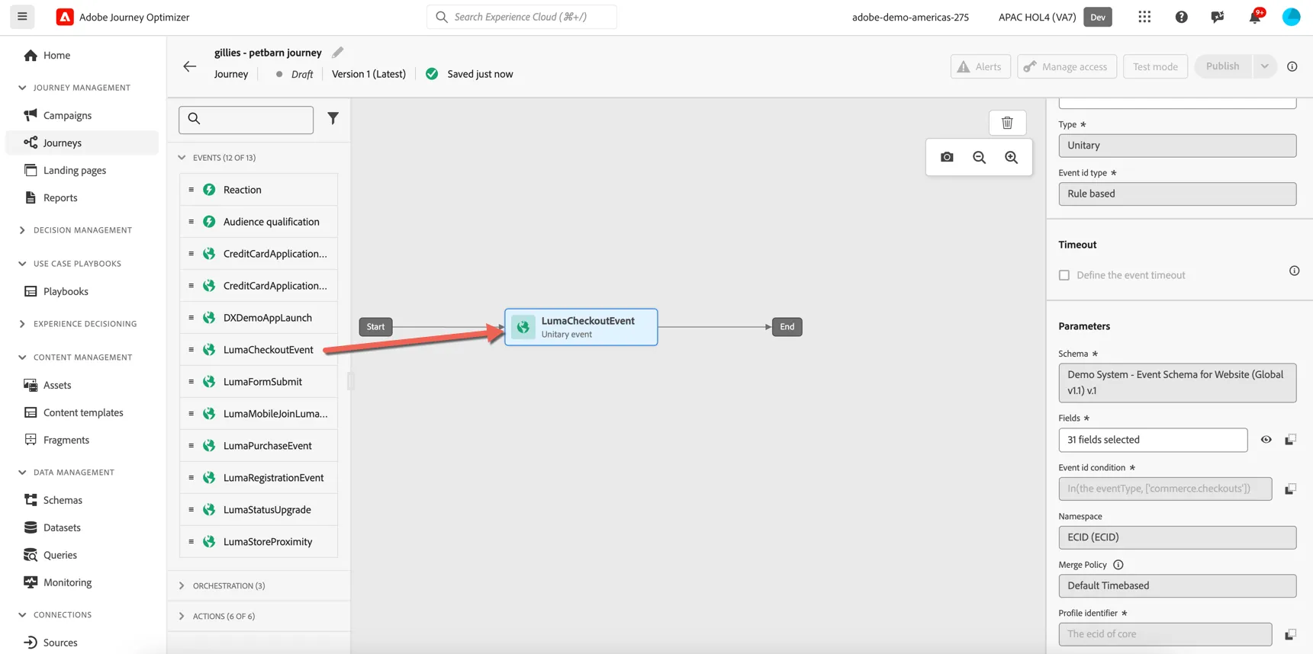The width and height of the screenshot is (1313, 654).
Task: Enable Define the event timeout checkbox
Action: point(1064,275)
